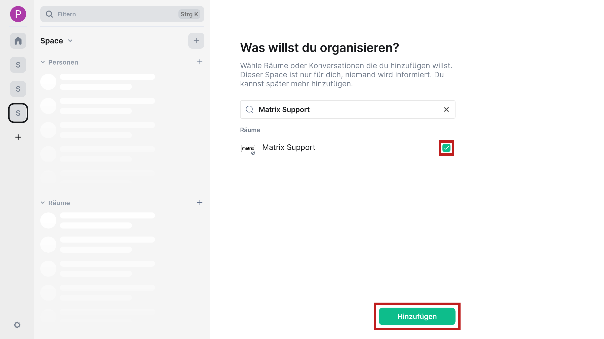Clear the Matrix Support search field

[x=446, y=109]
